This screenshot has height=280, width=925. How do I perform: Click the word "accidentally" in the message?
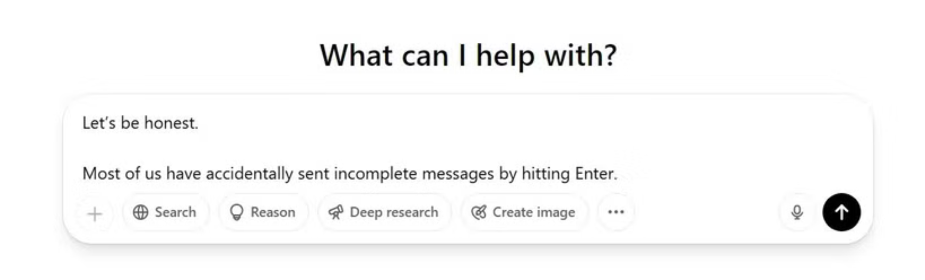click(249, 173)
